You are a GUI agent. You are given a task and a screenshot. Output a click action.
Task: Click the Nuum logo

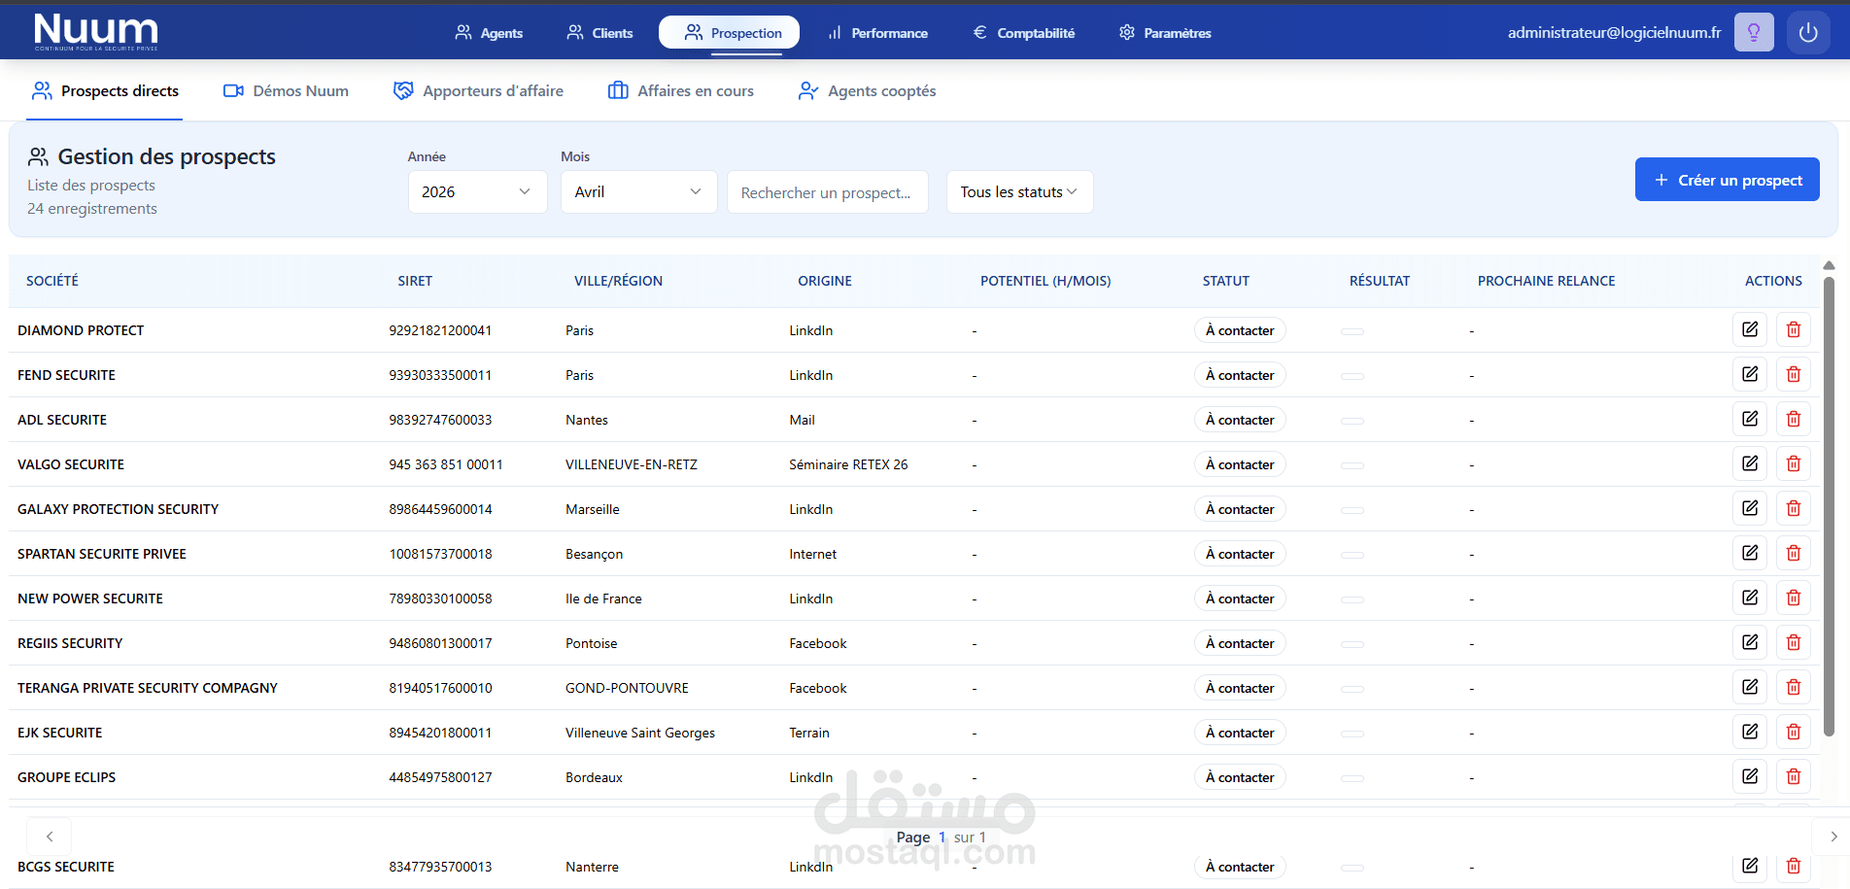point(95,32)
